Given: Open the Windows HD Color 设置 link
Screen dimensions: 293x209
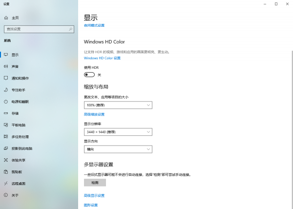Looking at the screenshot, I should [102, 58].
